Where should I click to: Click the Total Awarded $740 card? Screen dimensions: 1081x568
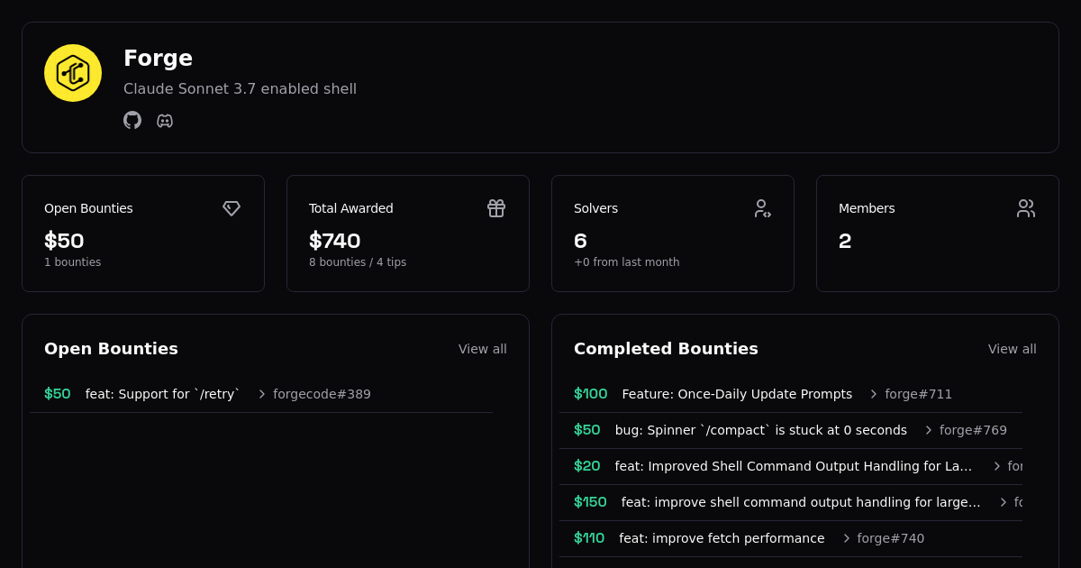407,234
